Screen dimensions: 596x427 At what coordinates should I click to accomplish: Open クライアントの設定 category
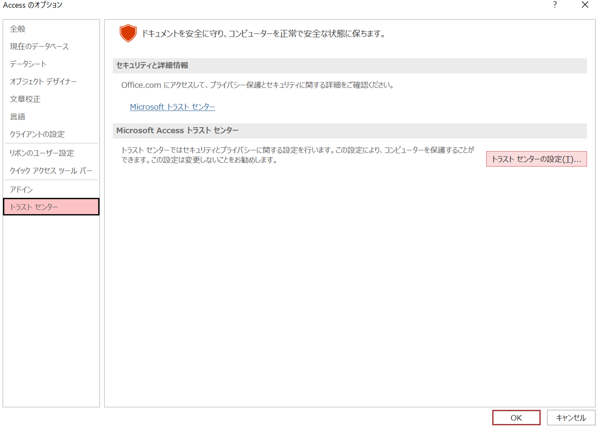point(51,134)
